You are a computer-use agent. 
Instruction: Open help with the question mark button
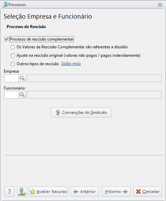9,192
